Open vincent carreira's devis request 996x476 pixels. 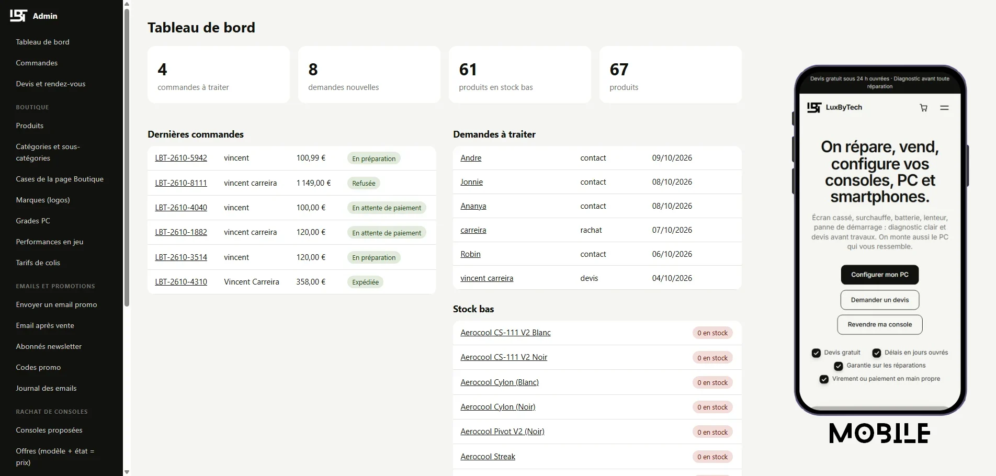[x=486, y=278]
